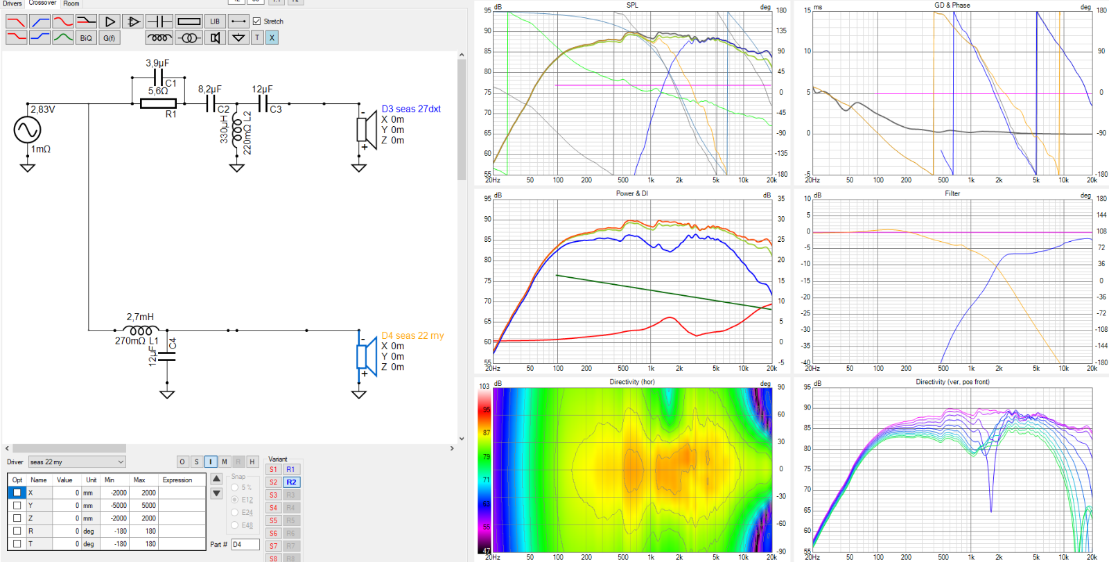
Task: Select the green peaking filter icon
Action: (63, 37)
